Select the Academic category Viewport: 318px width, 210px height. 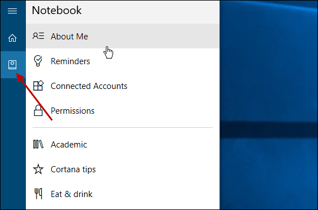pyautogui.click(x=123, y=145)
